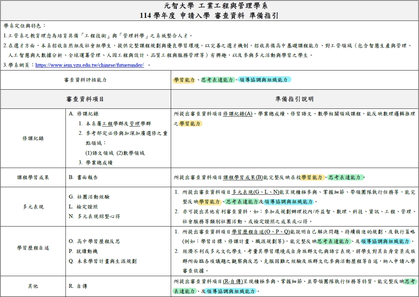Click 'L. 檢定證照' item
Screen dimensions: 419x297
[x=83, y=207]
